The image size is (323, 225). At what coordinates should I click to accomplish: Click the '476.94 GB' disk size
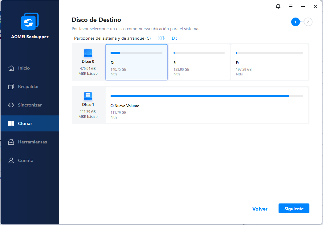point(88,69)
